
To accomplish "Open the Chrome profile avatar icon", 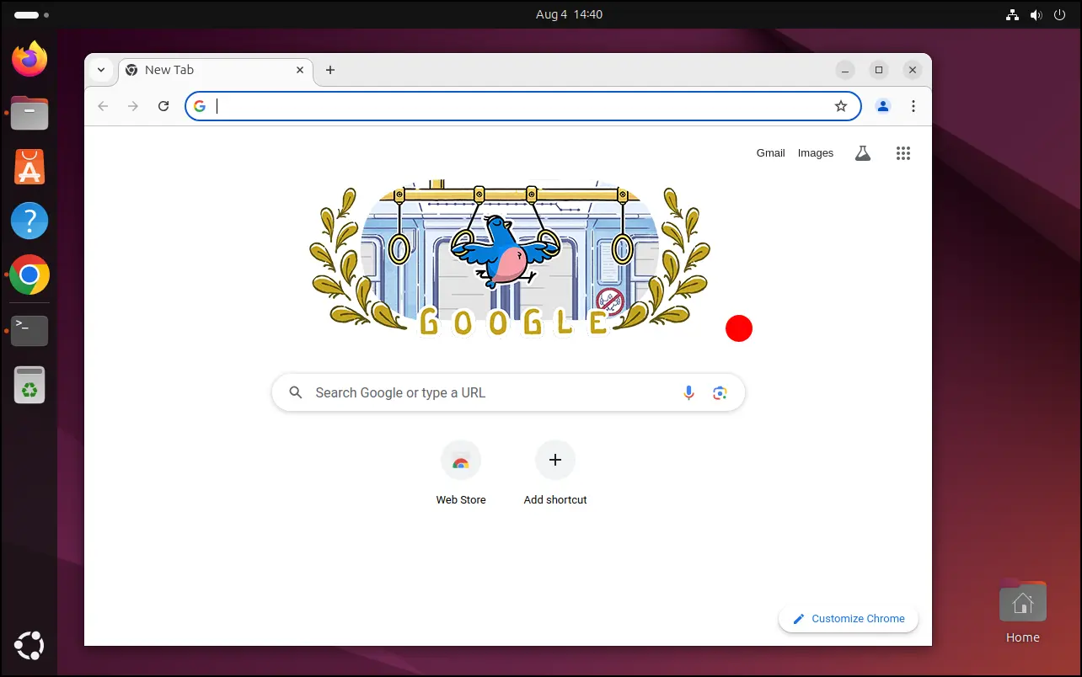I will (x=883, y=106).
